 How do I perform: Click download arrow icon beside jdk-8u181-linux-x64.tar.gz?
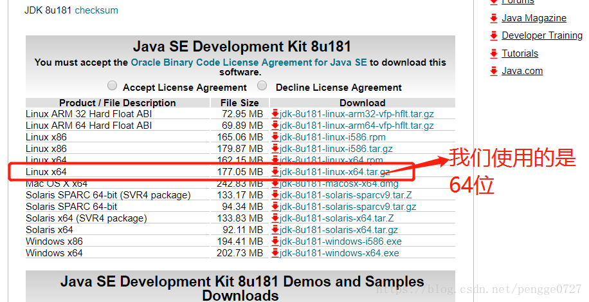pyautogui.click(x=275, y=172)
